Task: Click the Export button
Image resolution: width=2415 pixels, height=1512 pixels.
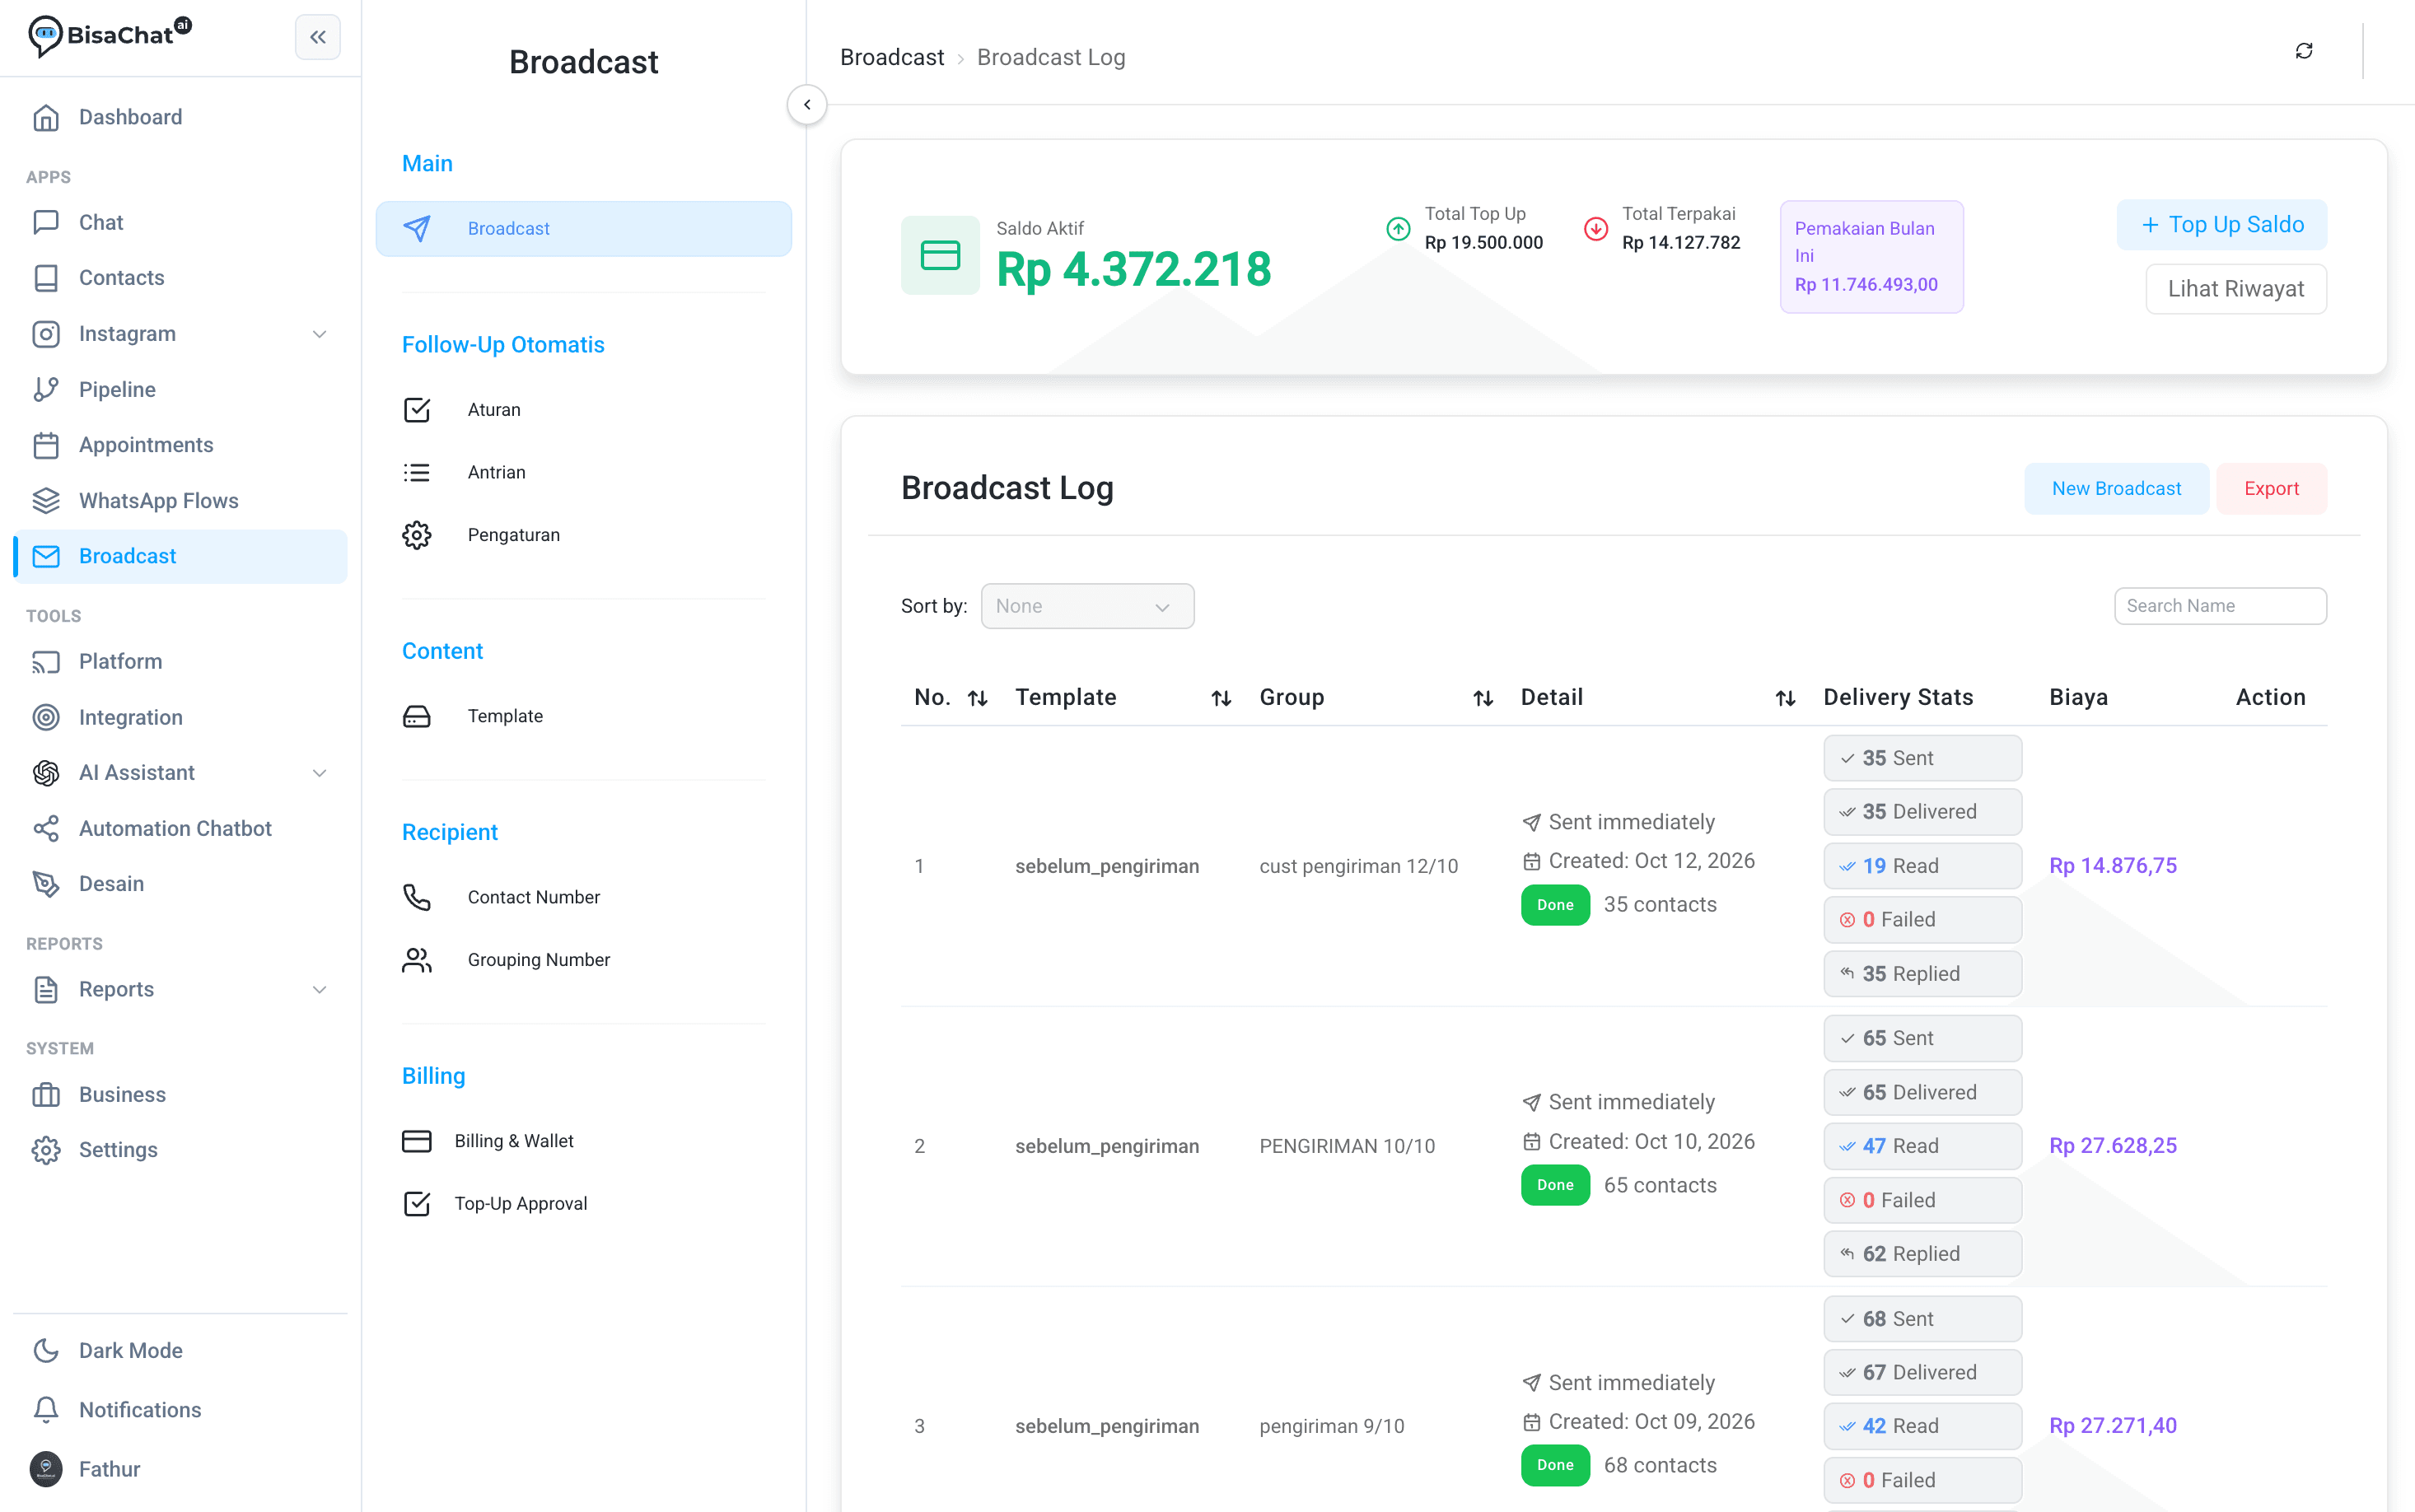Action: click(2271, 489)
